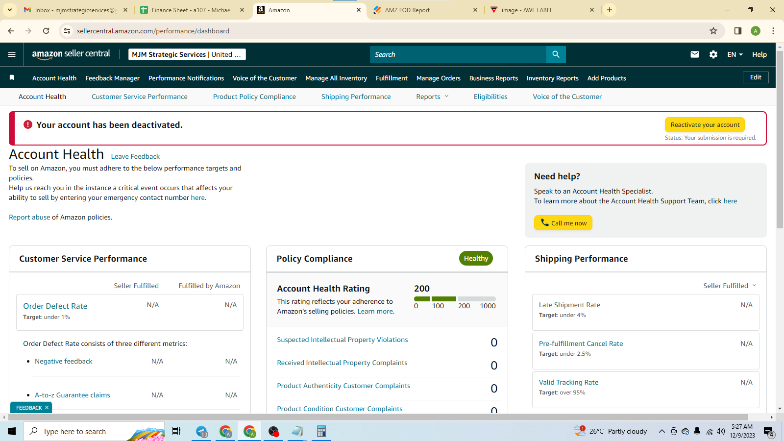Open Product Policy Compliance tab

(x=254, y=97)
